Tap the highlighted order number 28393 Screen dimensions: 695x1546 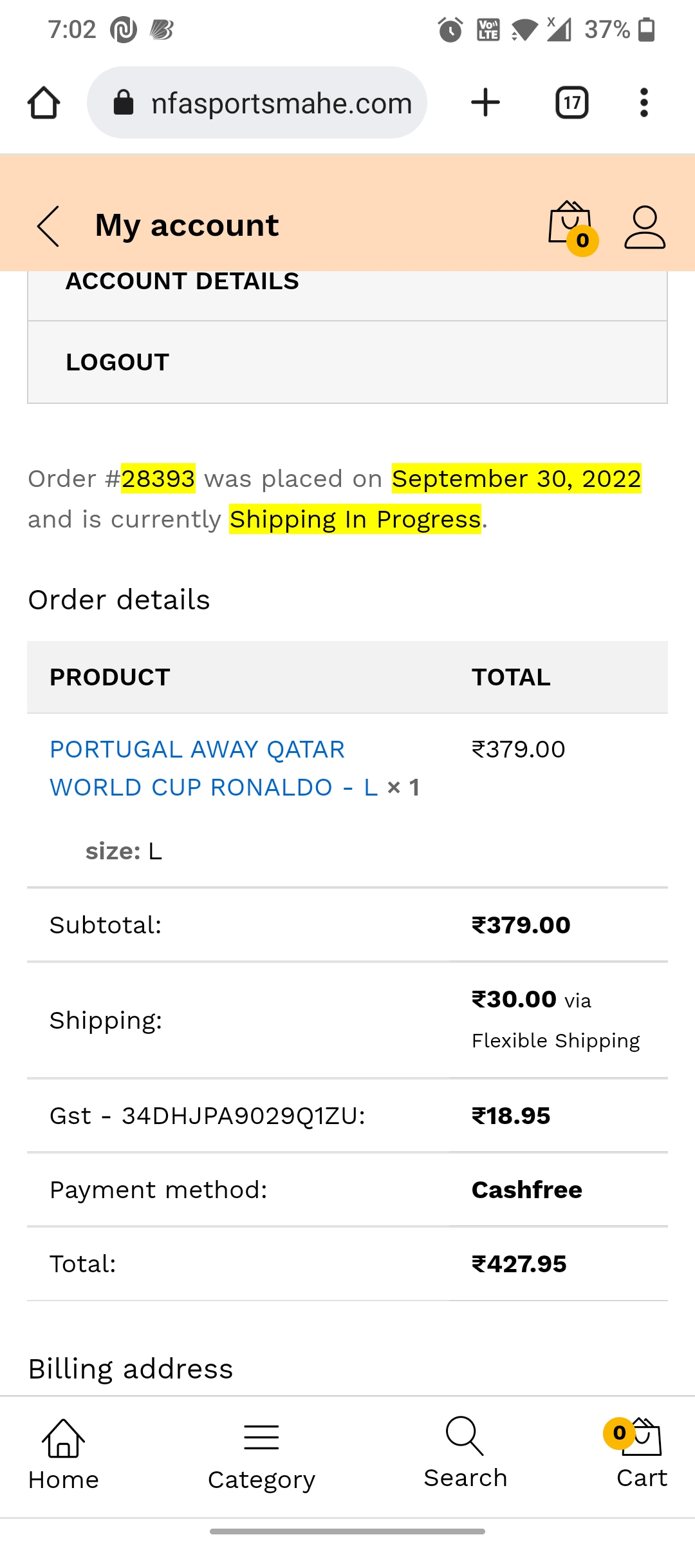(x=158, y=479)
